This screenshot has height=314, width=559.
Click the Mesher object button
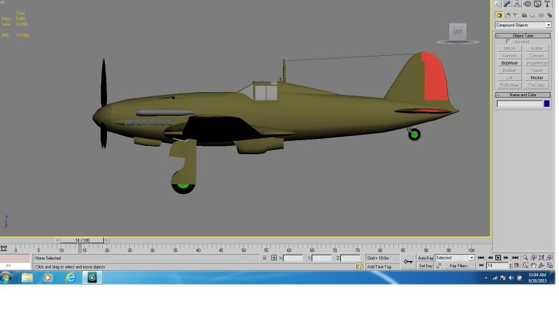(x=537, y=77)
